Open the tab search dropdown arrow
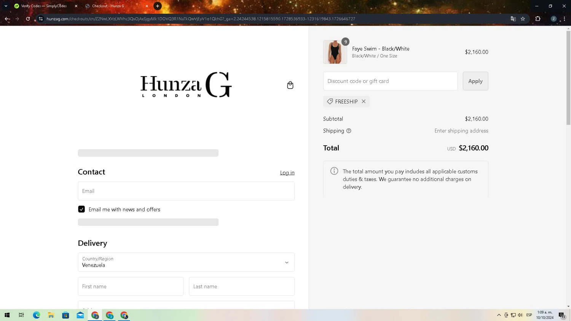Viewport: 571px width, 321px height. pyautogui.click(x=6, y=6)
